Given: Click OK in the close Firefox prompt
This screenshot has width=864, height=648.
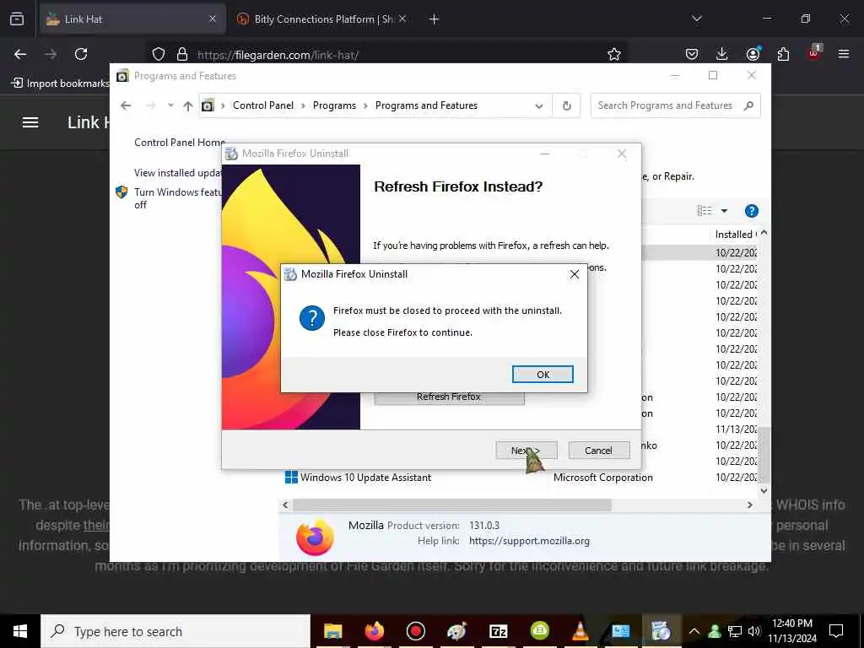Looking at the screenshot, I should click(x=543, y=374).
